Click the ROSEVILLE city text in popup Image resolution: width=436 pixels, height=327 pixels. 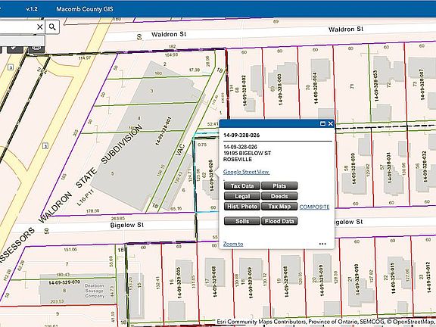coord(238,159)
